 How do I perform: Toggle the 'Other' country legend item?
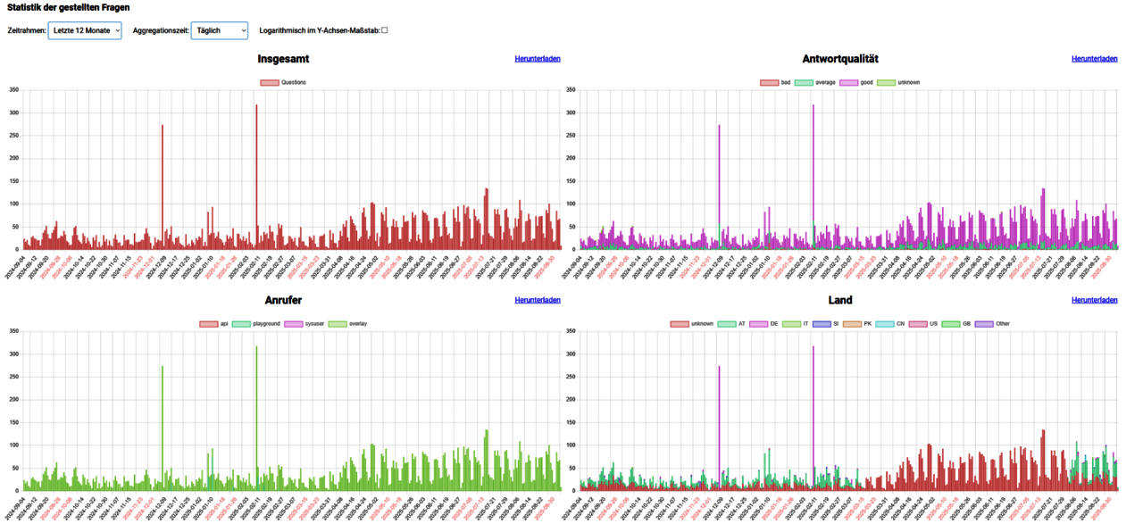[x=984, y=324]
